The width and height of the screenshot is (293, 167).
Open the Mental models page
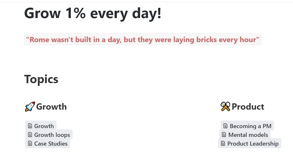tap(248, 135)
